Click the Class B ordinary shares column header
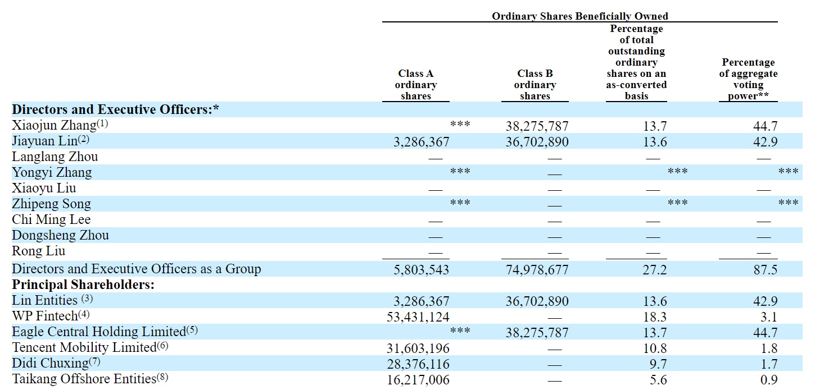815x390 pixels. point(535,85)
